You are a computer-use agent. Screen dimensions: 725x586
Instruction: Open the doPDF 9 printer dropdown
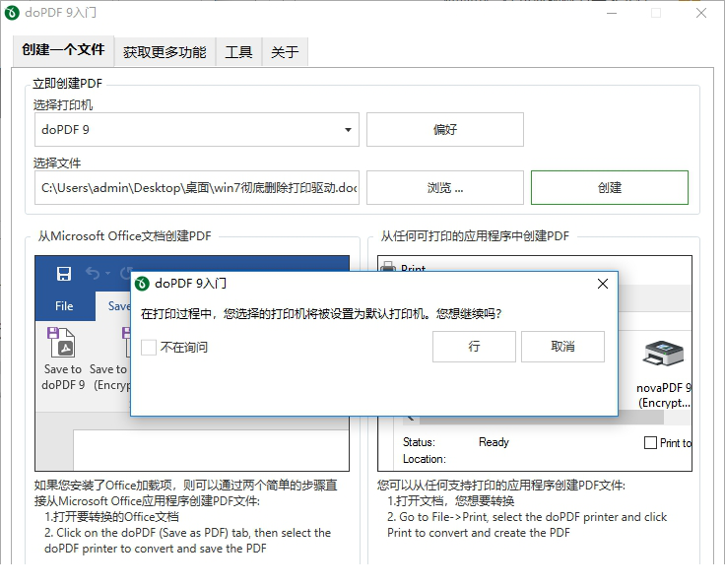[196, 130]
